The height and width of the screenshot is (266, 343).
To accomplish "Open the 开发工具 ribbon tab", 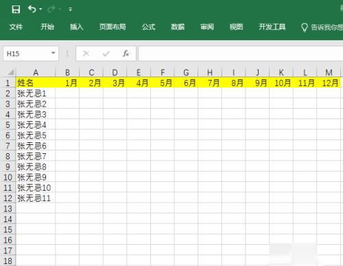I will tap(272, 27).
